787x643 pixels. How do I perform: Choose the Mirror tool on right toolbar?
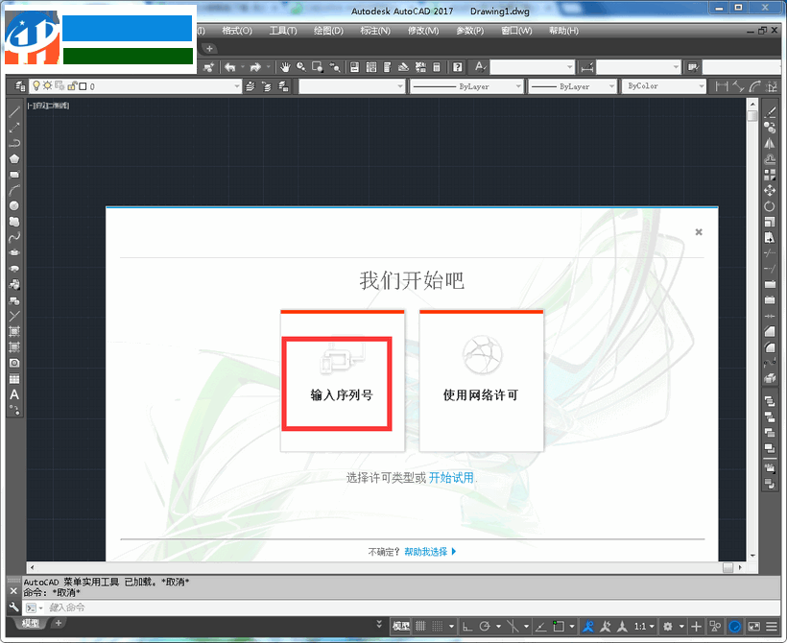coord(771,144)
